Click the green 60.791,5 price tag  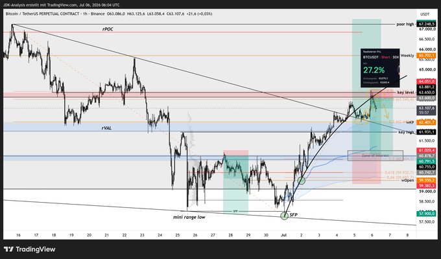coord(427,161)
